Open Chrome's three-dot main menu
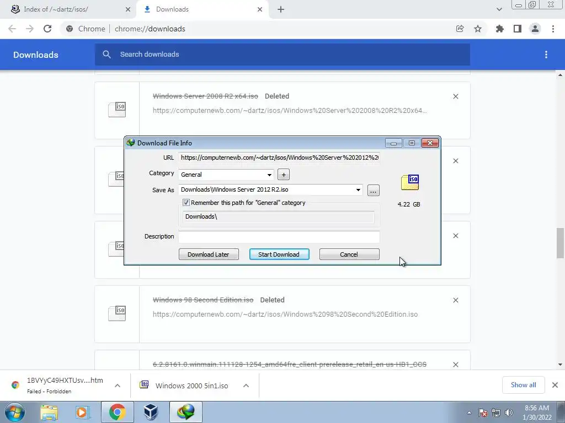 click(x=553, y=29)
